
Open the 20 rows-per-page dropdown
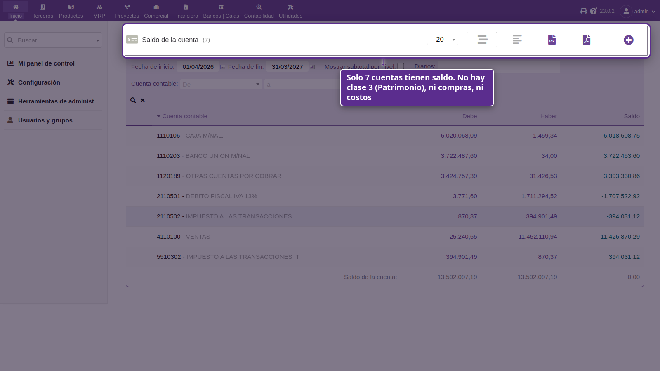443,40
